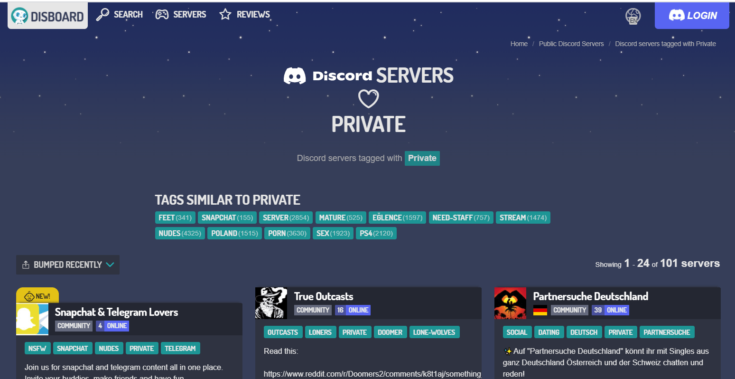Click the Partnersuche Deutschland server avatar
Viewport: 735px width, 379px height.
[x=511, y=303]
